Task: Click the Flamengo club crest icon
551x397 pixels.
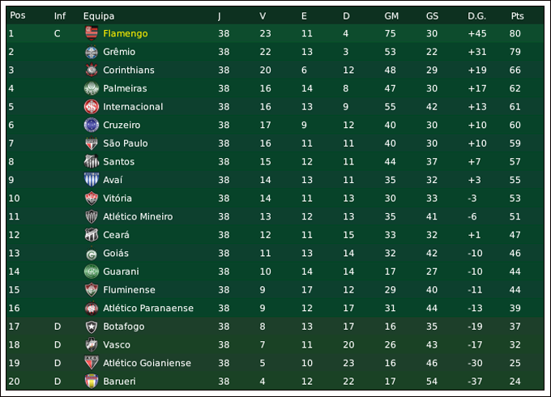Action: tap(91, 33)
